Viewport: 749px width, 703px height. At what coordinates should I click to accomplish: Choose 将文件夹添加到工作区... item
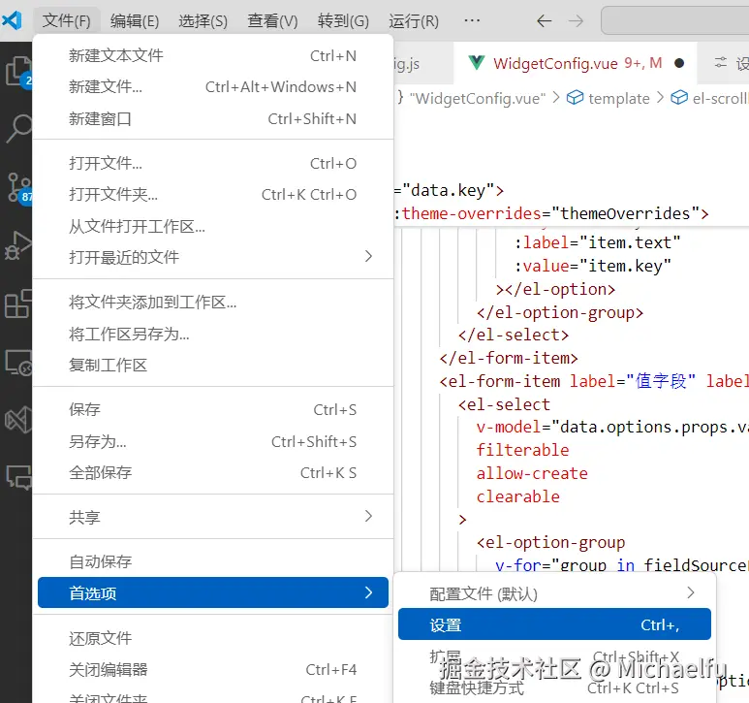point(213,302)
